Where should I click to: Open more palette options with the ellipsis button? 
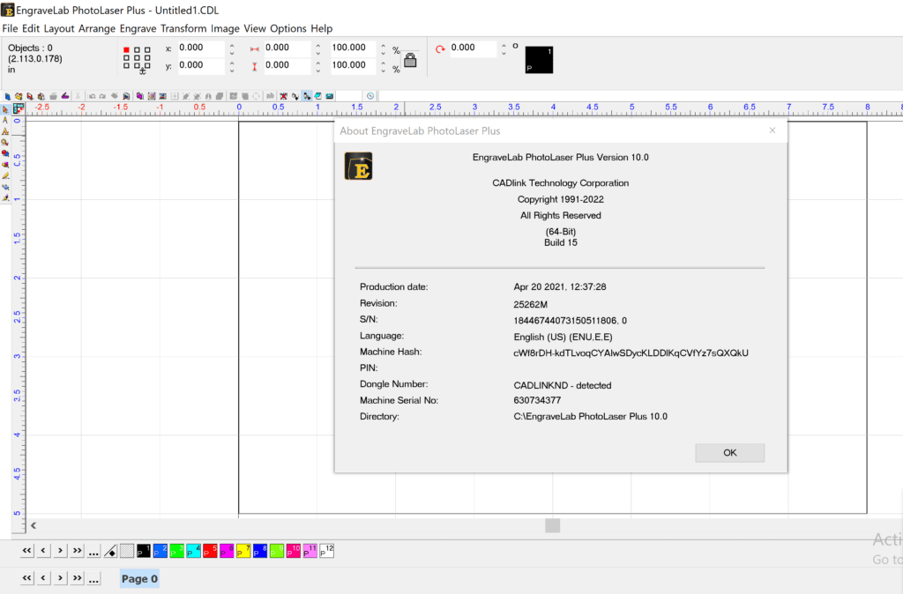point(93,551)
